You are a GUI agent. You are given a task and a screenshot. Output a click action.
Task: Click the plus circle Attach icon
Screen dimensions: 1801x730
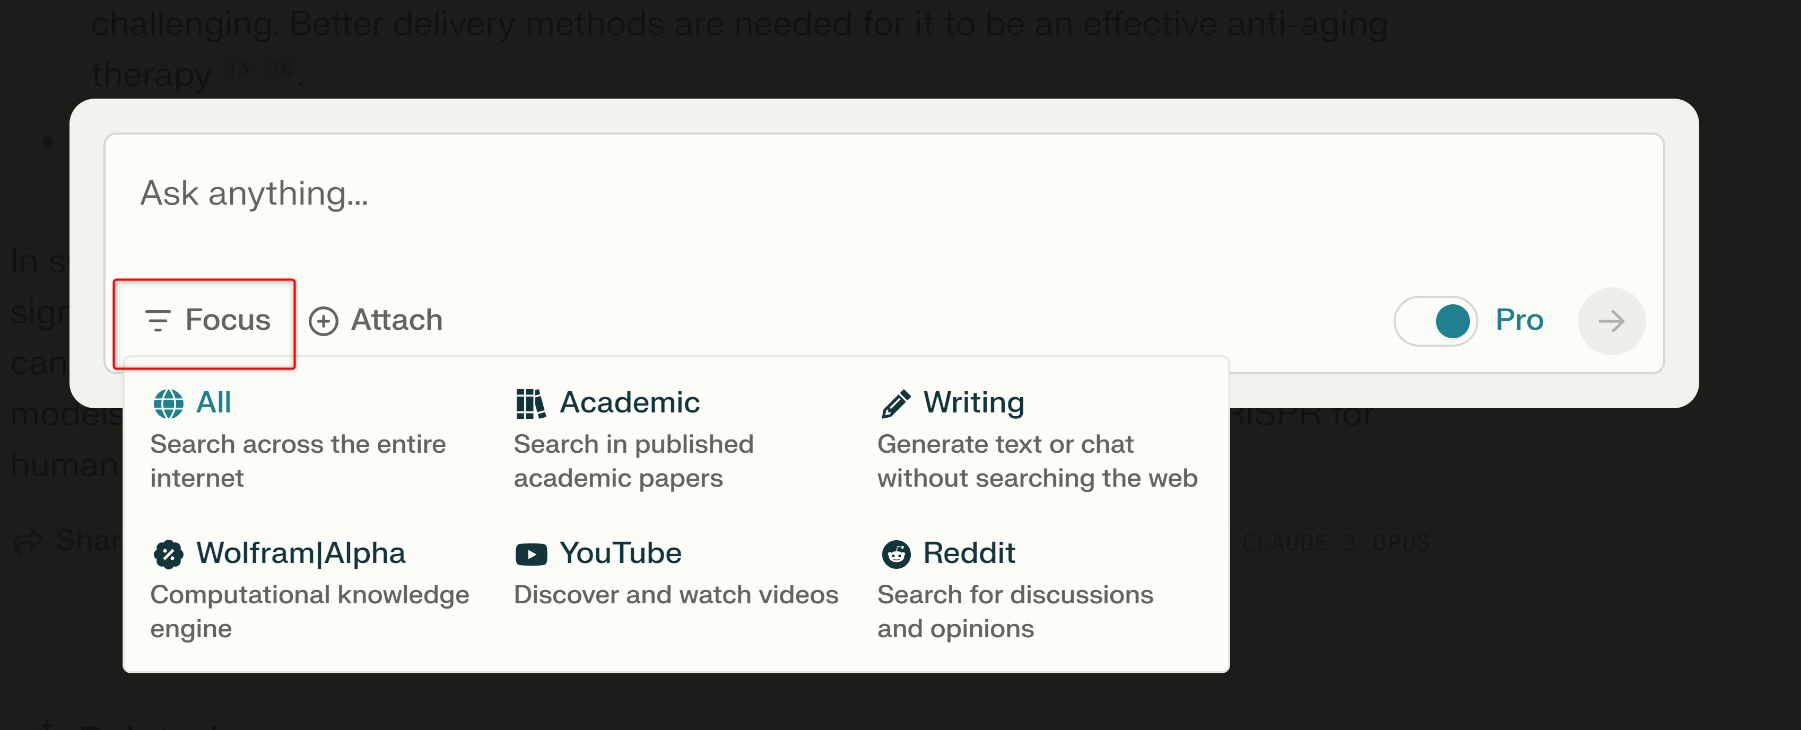pyautogui.click(x=323, y=321)
